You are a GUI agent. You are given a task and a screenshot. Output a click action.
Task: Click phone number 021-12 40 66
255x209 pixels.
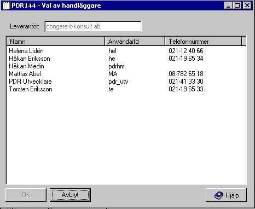186,51
